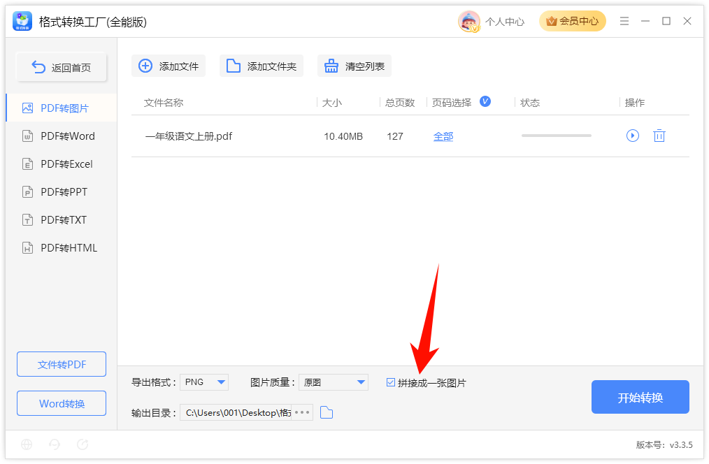709x464 pixels.
Task: Click the blue V badge beside 页码选择
Action: [x=485, y=101]
